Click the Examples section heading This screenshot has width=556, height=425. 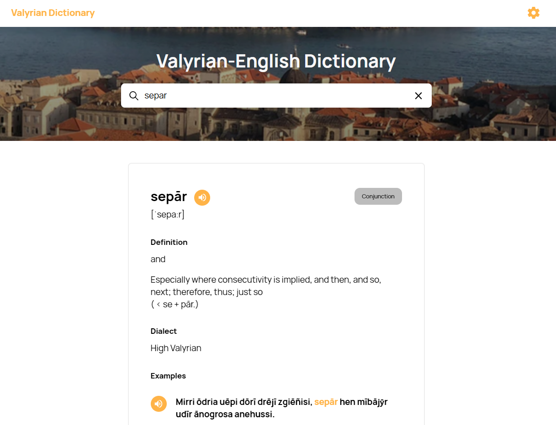(x=168, y=376)
